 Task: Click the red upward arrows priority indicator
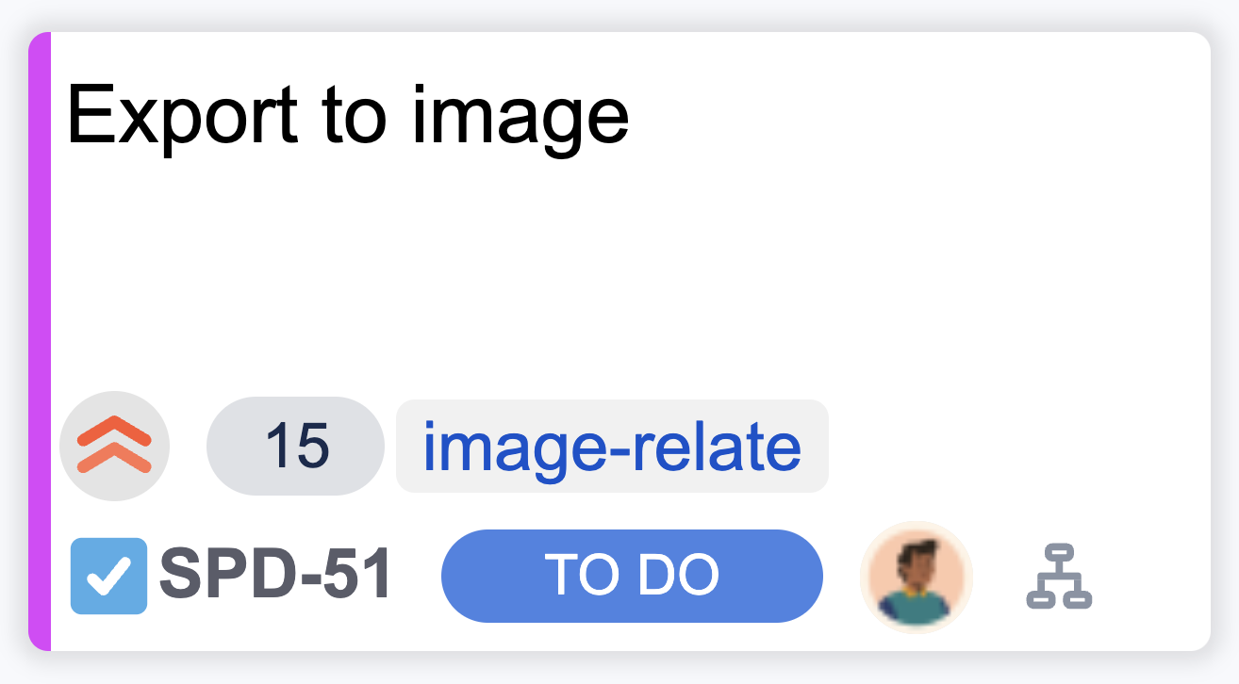tap(114, 445)
